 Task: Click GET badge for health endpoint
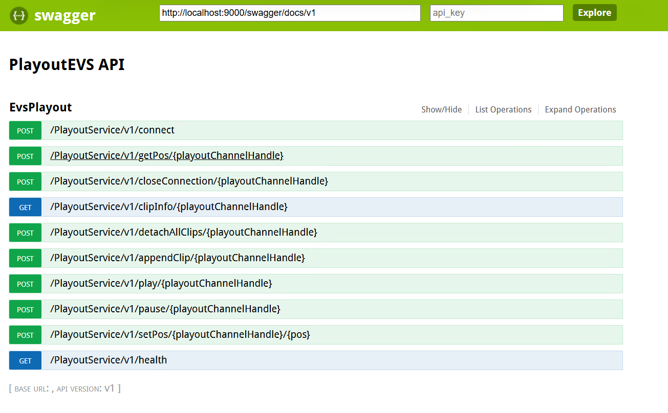25,360
